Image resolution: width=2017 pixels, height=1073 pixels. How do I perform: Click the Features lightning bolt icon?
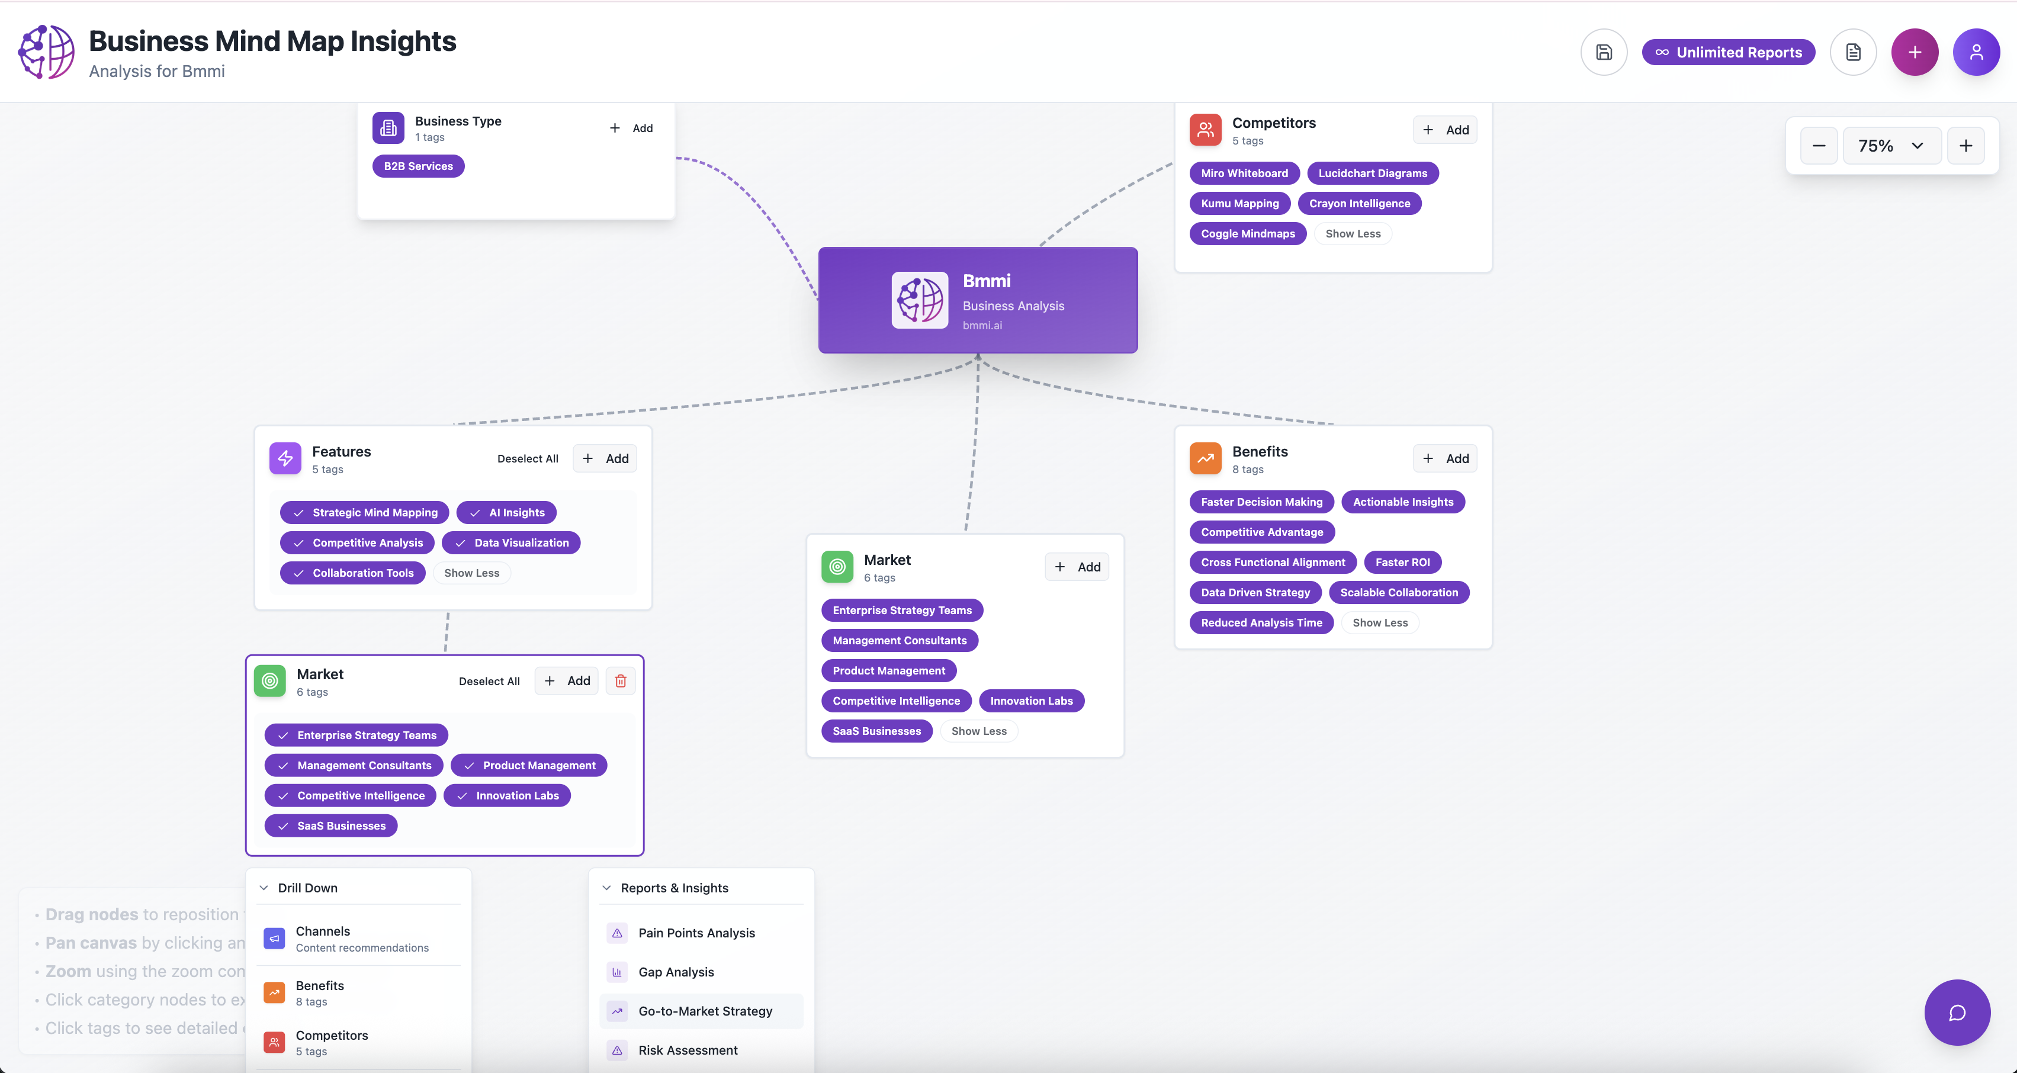(284, 458)
